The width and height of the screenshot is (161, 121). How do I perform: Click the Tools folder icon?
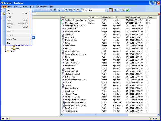14,49
